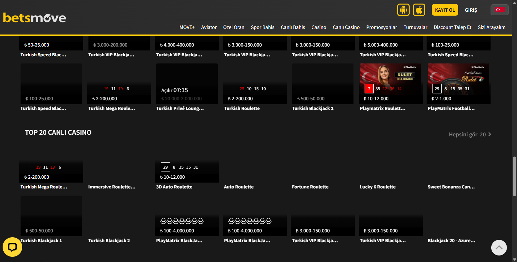
Task: Go to the Promosyonlar menu
Action: point(382,27)
